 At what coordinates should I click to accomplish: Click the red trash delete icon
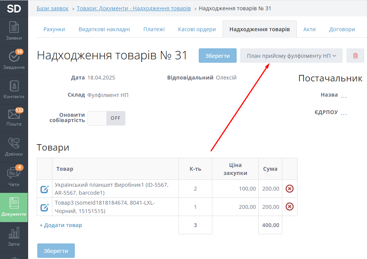tap(355, 56)
